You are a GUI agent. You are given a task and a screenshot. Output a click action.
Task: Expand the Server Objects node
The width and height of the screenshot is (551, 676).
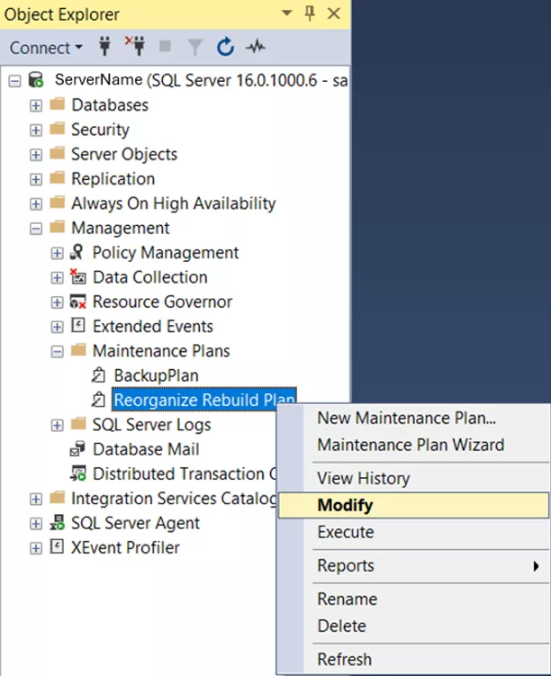[36, 154]
